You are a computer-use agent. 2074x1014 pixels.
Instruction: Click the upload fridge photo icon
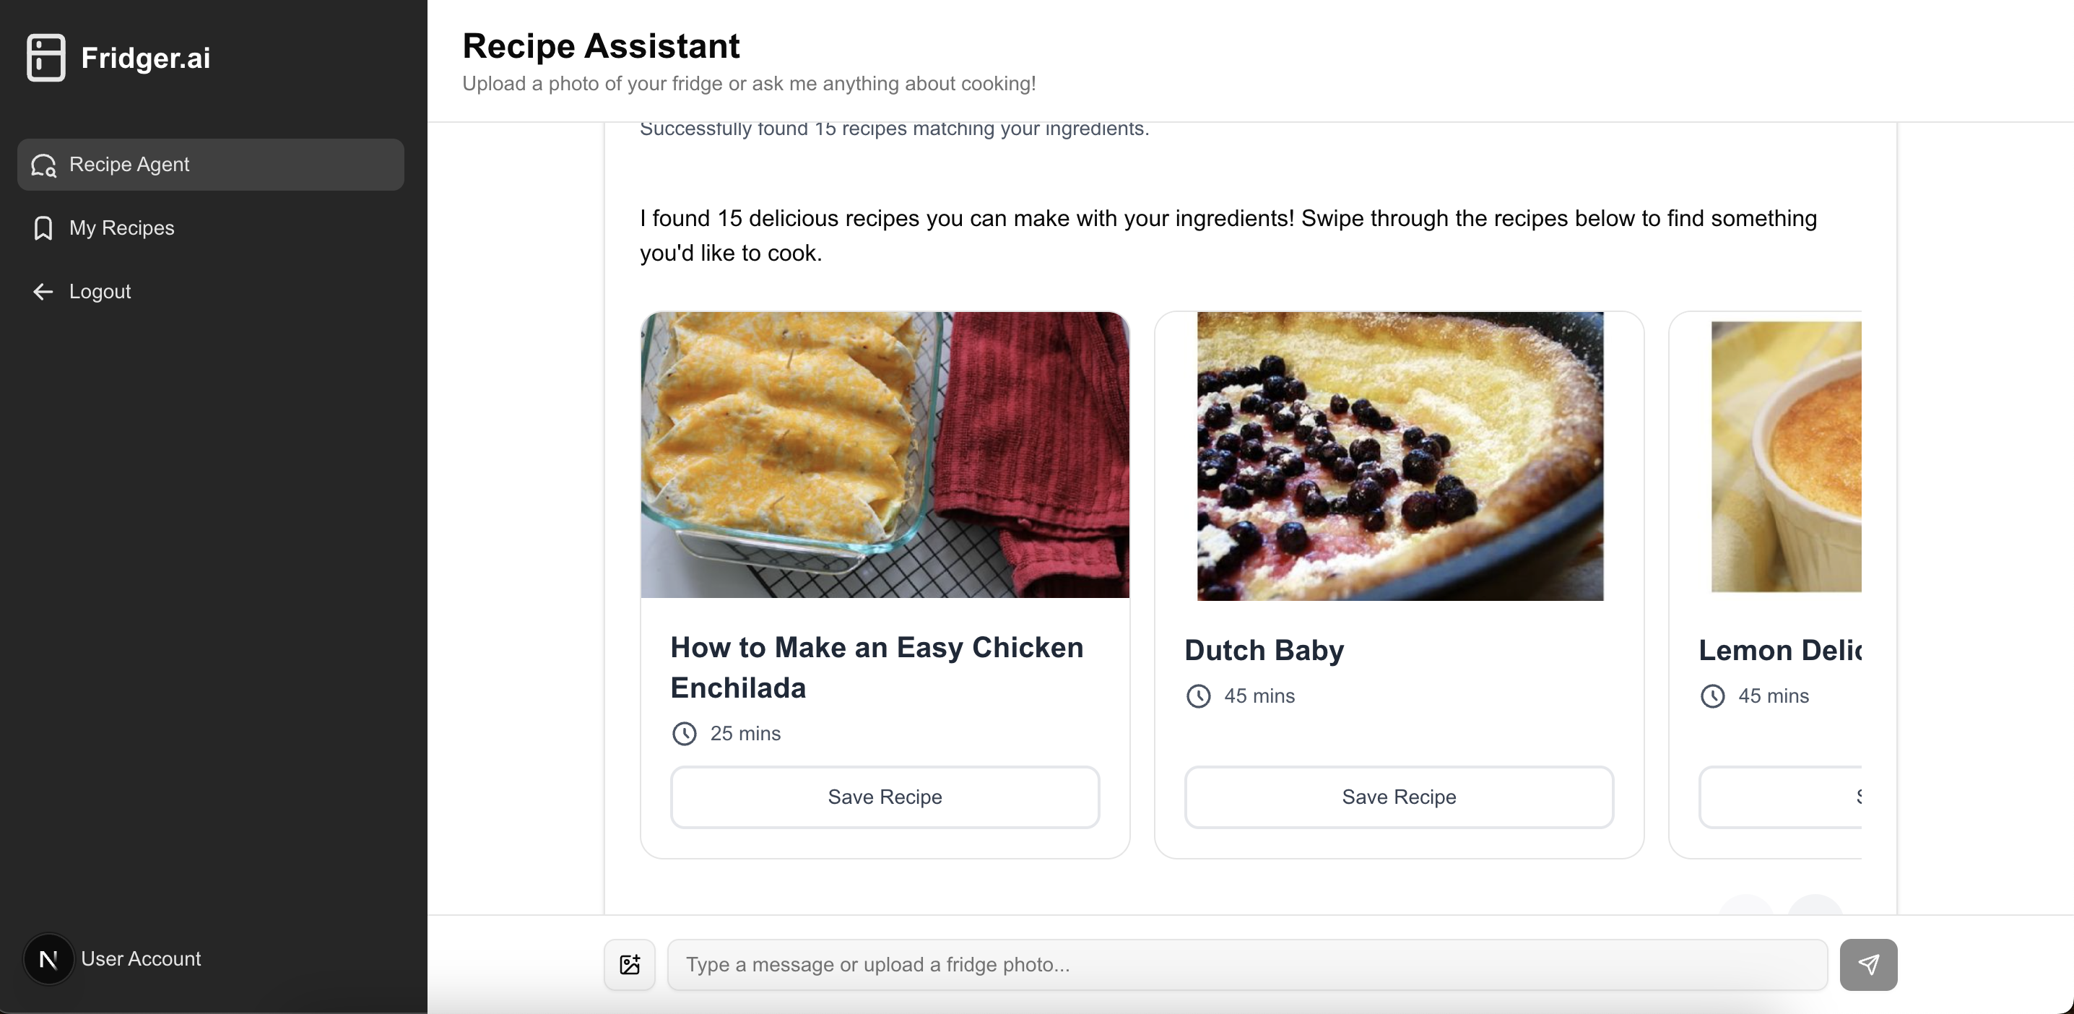pyautogui.click(x=630, y=964)
